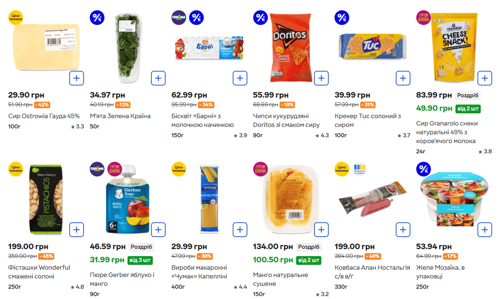Open Бісквіт «Барні» product title link

click(x=202, y=120)
